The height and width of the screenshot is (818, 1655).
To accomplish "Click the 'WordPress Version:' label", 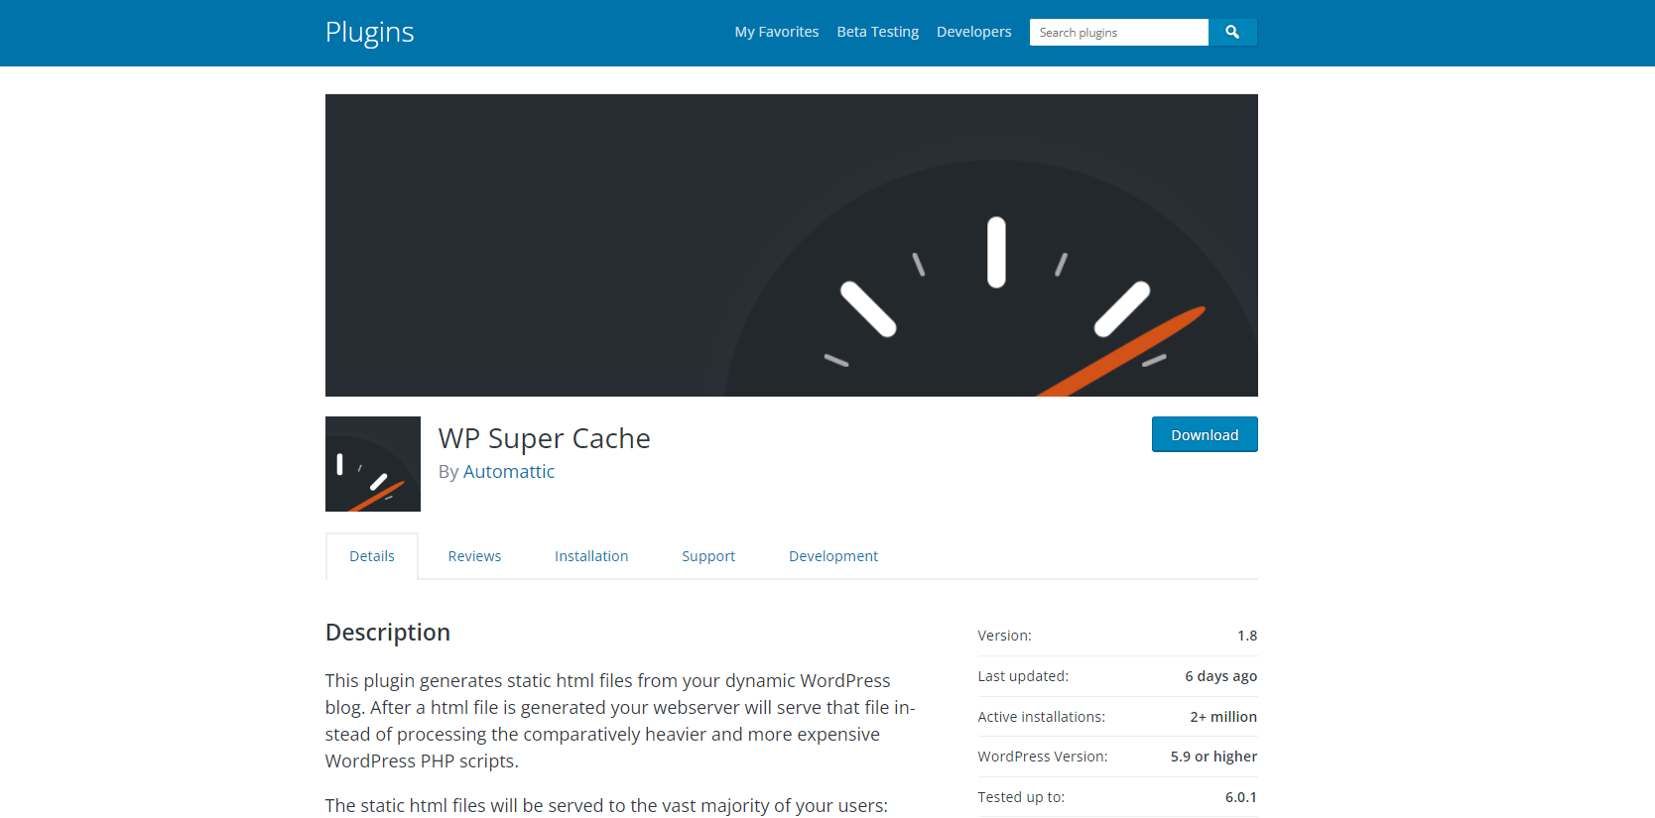I will pyautogui.click(x=1043, y=757).
